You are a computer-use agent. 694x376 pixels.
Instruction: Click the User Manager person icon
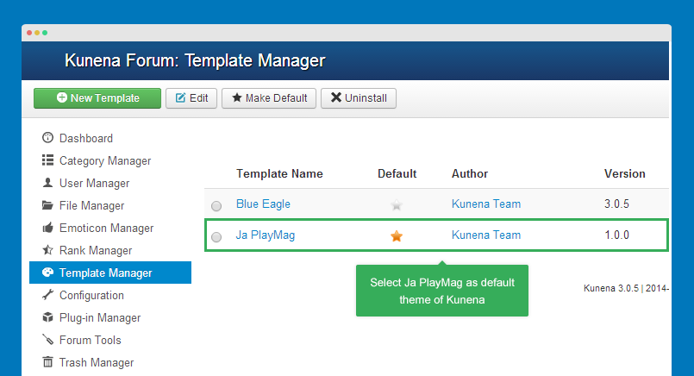click(47, 183)
